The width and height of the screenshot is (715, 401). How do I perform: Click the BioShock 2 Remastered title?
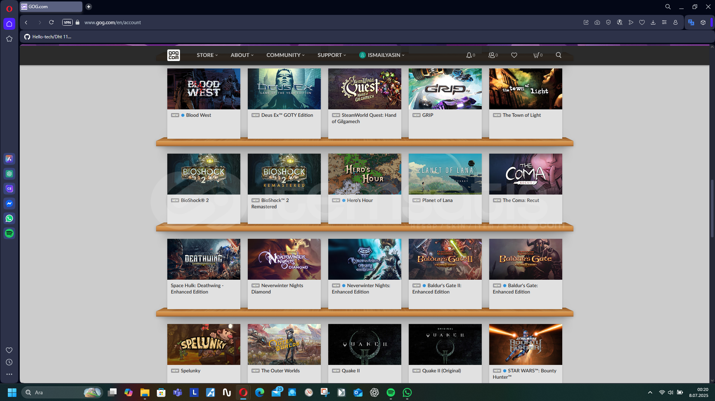pyautogui.click(x=270, y=203)
